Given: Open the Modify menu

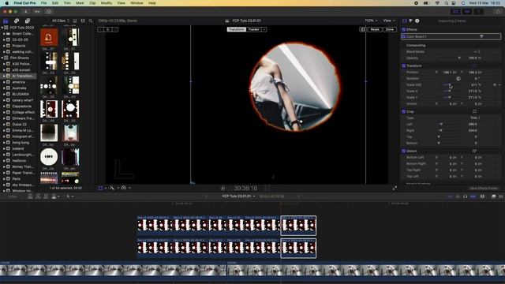Looking at the screenshot, I should [107, 3].
